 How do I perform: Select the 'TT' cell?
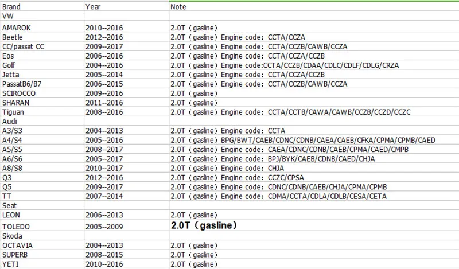pos(42,196)
